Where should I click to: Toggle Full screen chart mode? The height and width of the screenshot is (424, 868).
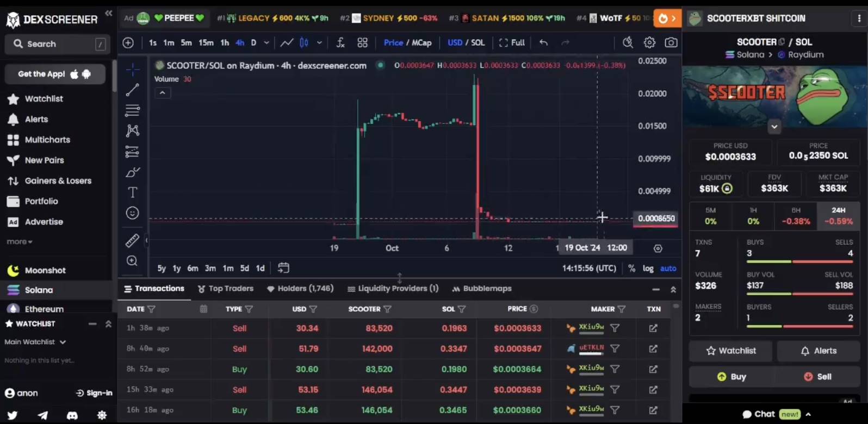click(512, 42)
